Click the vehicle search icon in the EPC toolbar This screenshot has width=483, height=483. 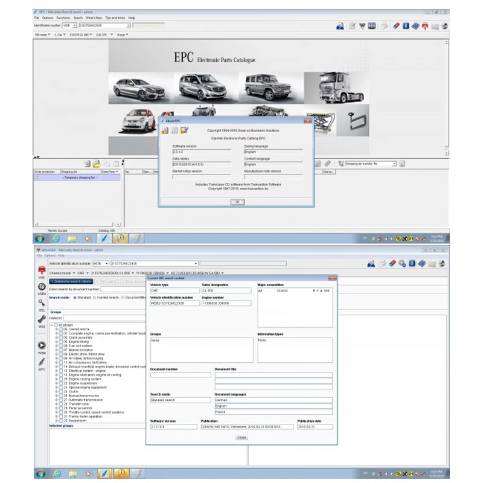(340, 26)
